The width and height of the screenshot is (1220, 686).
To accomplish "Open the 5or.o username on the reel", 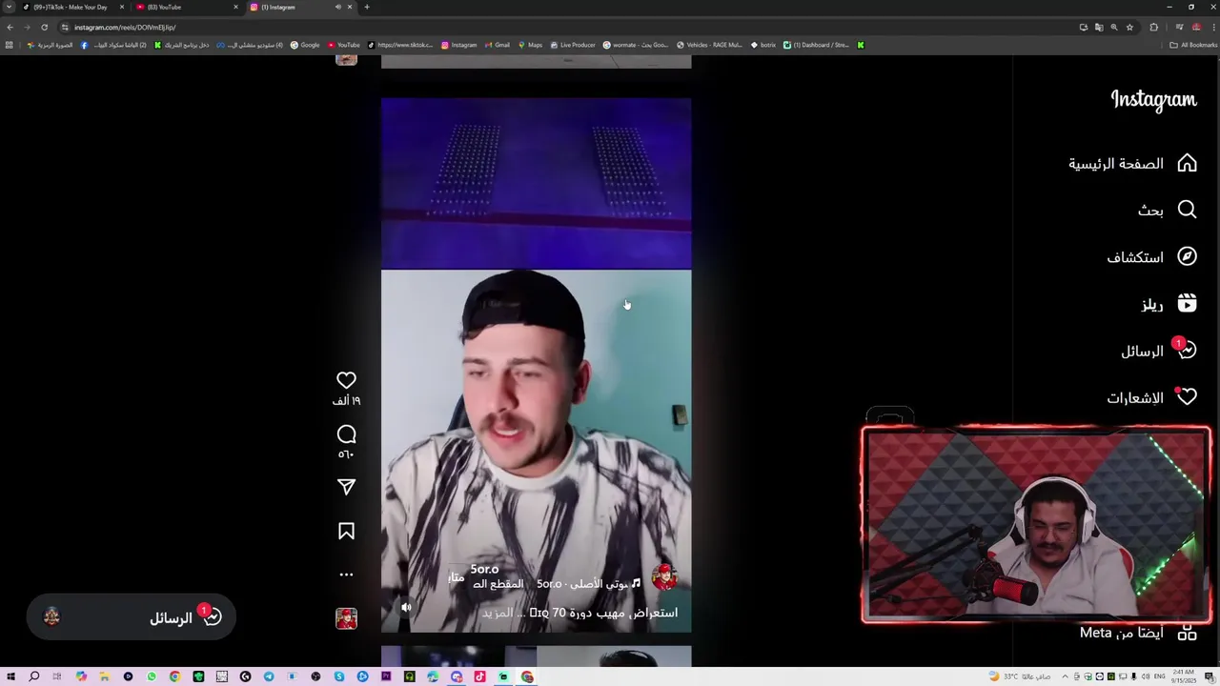I will coord(484,569).
